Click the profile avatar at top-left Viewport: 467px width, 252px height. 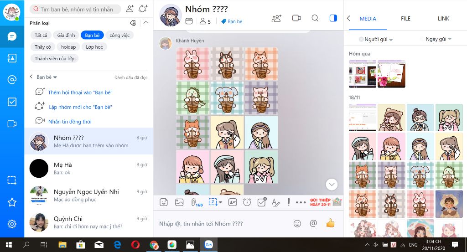tap(11, 12)
